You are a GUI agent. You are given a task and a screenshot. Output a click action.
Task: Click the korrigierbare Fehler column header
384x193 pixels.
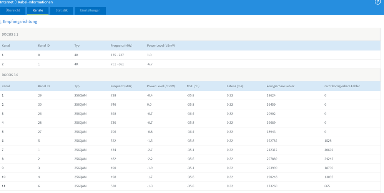pyautogui.click(x=280, y=86)
